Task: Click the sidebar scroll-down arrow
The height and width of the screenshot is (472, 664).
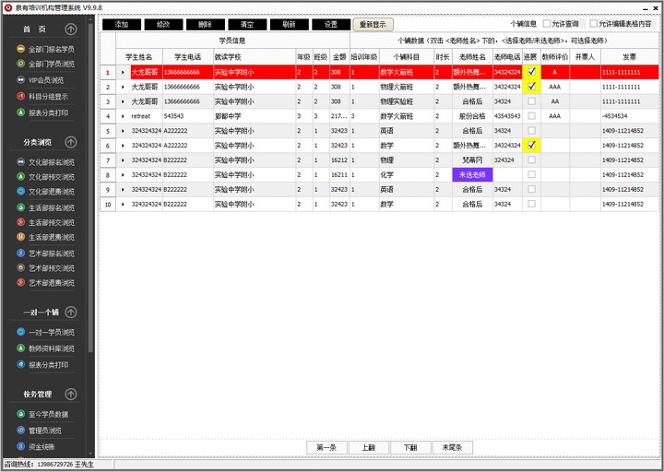Action: [x=90, y=454]
